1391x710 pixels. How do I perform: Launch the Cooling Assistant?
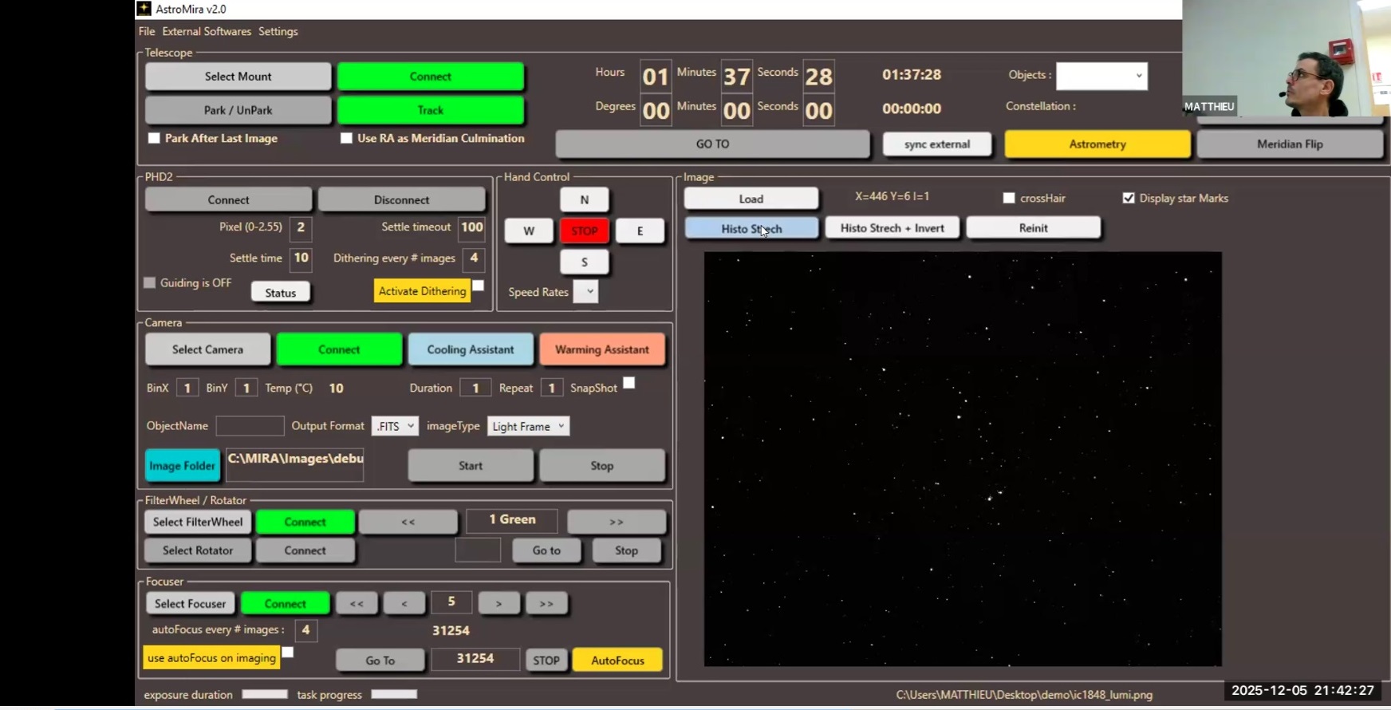pos(470,349)
